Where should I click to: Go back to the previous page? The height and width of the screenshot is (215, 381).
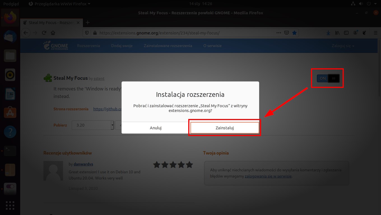point(26,33)
